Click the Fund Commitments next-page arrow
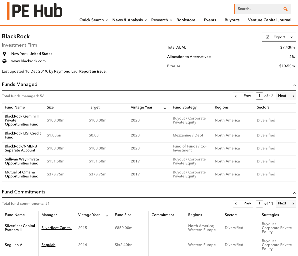The image size is (298, 256). point(293,204)
